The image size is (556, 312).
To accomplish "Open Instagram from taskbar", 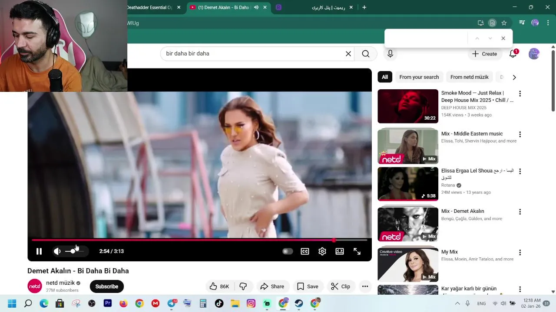I will (x=251, y=303).
